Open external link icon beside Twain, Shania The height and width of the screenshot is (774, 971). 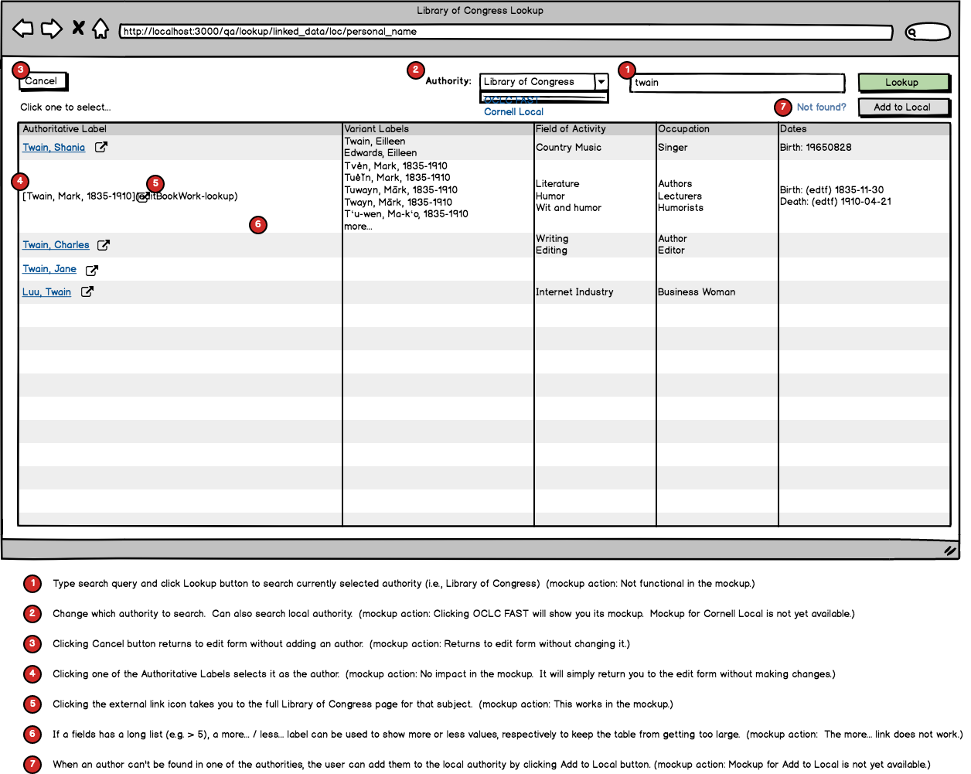101,147
